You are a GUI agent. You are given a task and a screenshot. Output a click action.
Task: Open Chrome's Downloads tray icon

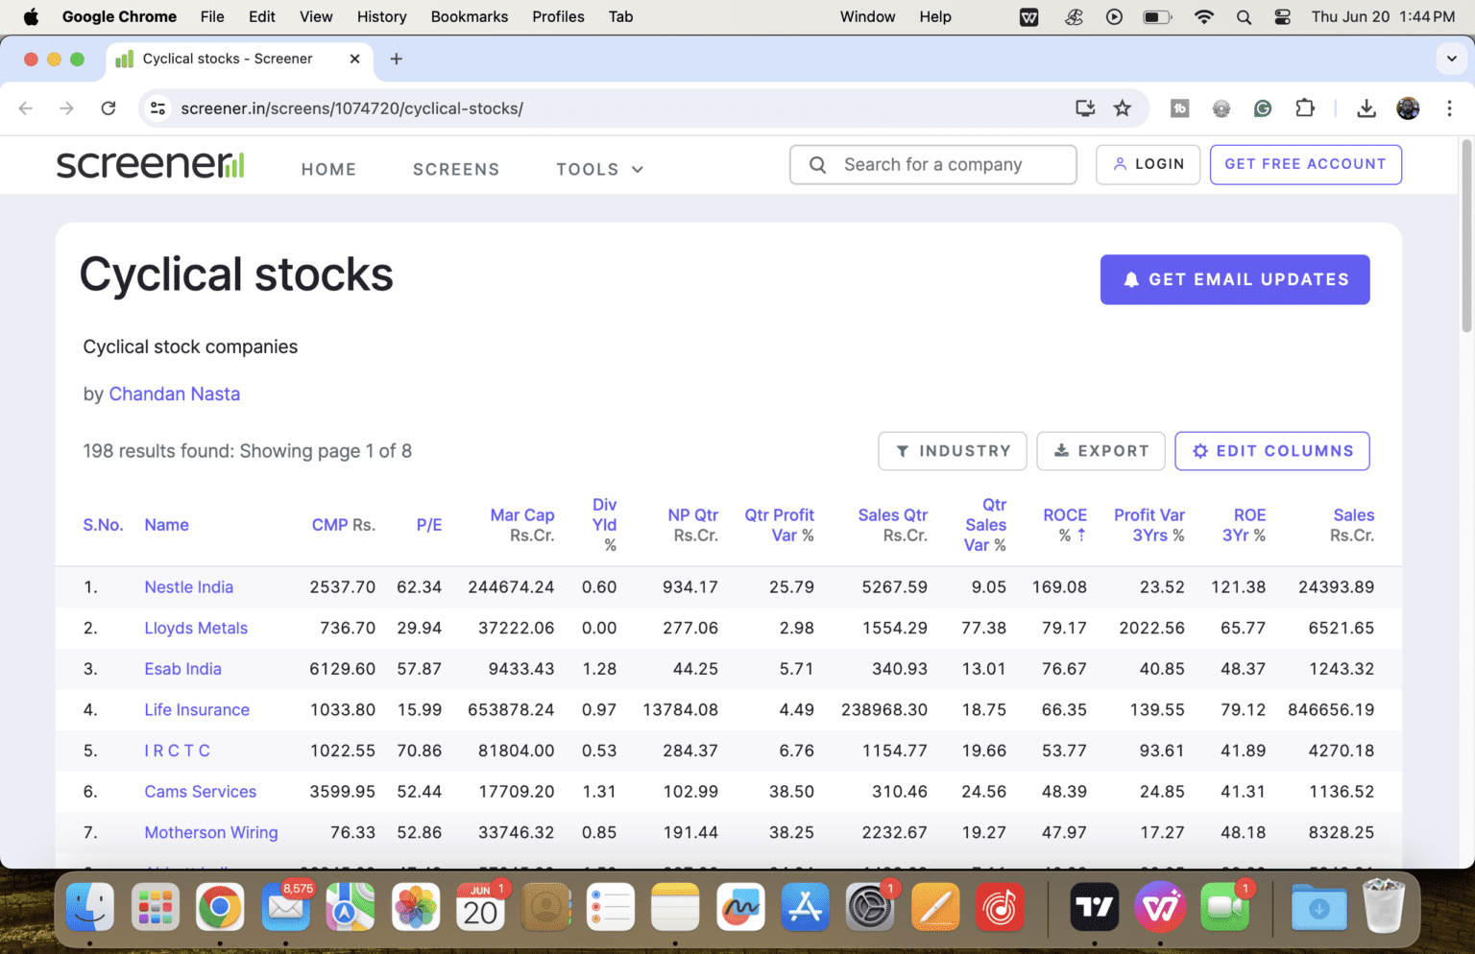pyautogui.click(x=1366, y=108)
